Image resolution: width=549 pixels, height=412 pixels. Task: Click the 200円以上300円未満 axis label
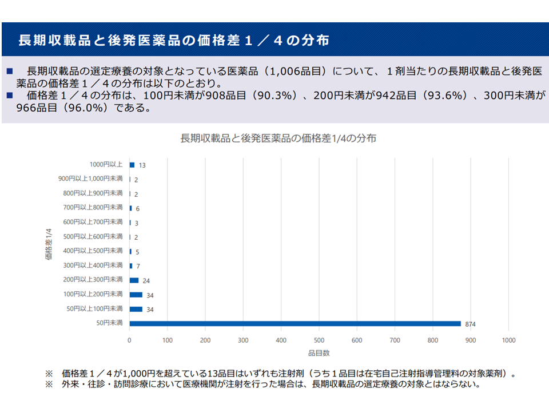pyautogui.click(x=93, y=279)
